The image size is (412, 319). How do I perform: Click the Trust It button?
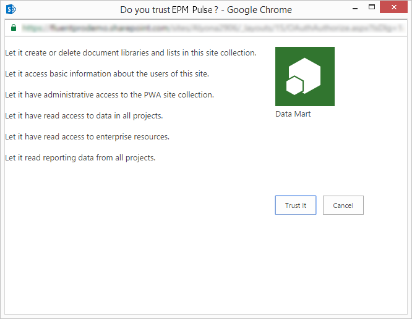tap(296, 205)
